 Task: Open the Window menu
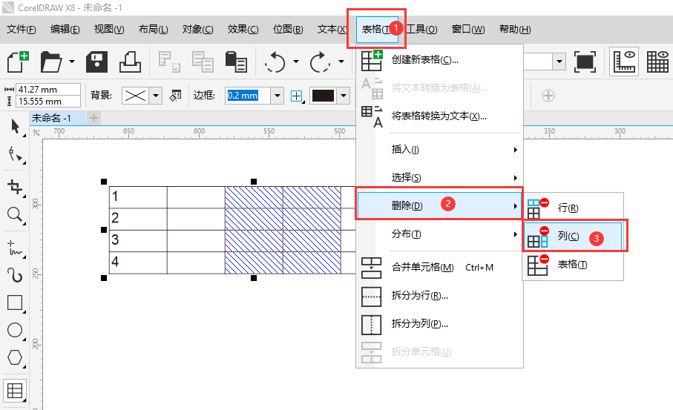[x=468, y=30]
